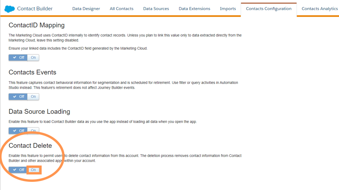Set Contact Delete toggle to Off
Screen dimensions: 339x190
coord(18,170)
